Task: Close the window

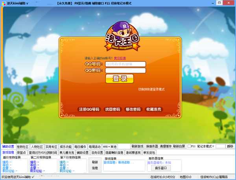Action: [x=229, y=3]
